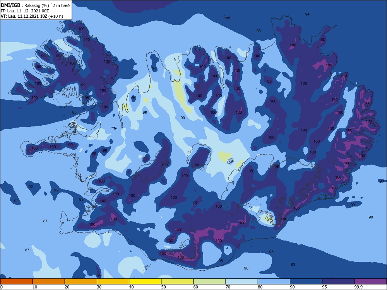Click the legend tick label "99.9"
Viewport: 387px width, 290px height.
coord(358,287)
